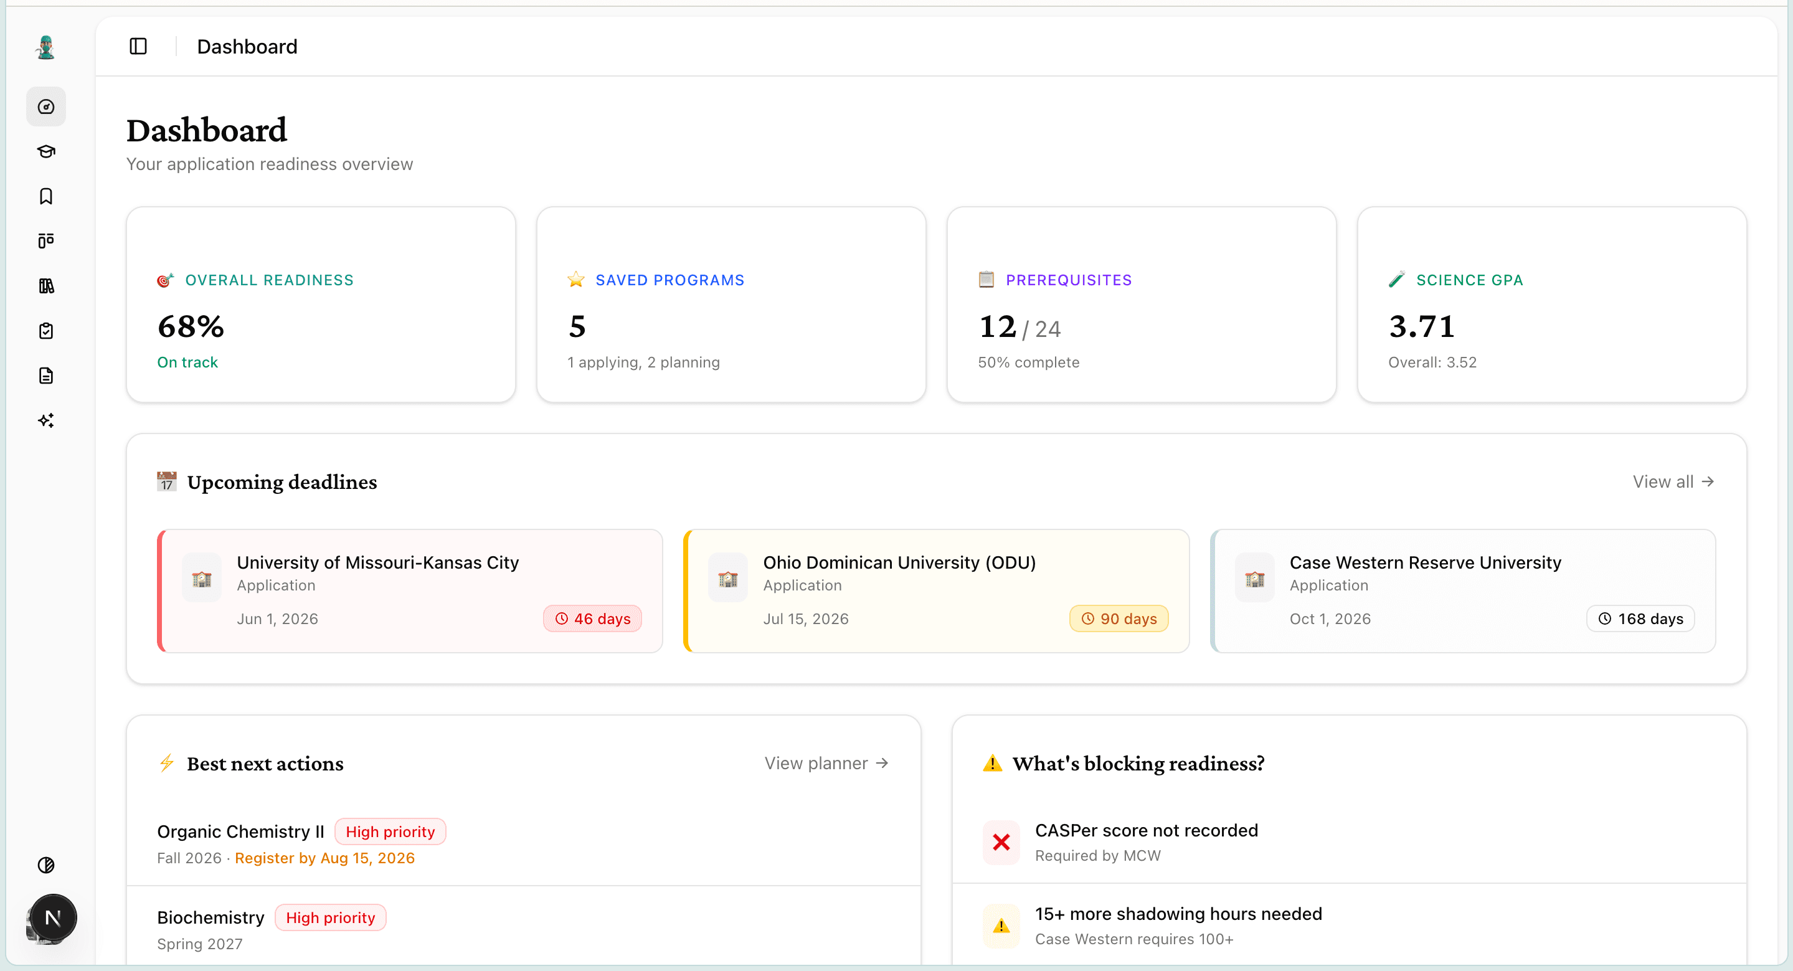This screenshot has height=971, width=1793.
Task: Open the planner board icon in sidebar
Action: 46,241
